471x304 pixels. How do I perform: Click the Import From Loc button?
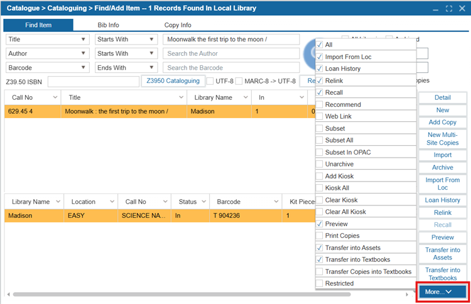(443, 184)
